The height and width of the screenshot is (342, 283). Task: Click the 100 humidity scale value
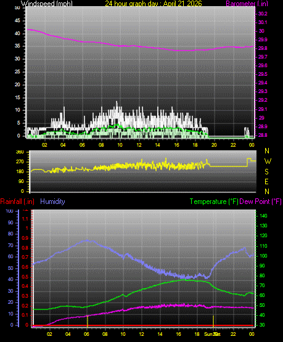(9, 211)
